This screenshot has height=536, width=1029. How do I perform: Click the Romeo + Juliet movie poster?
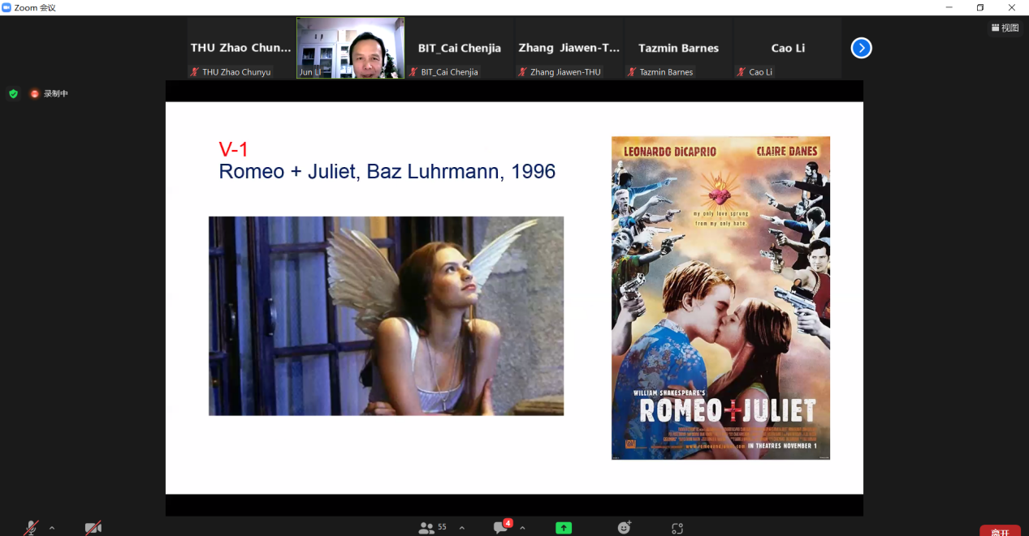(x=720, y=298)
